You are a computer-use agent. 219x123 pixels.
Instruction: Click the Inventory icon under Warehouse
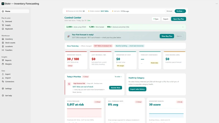[3, 39]
